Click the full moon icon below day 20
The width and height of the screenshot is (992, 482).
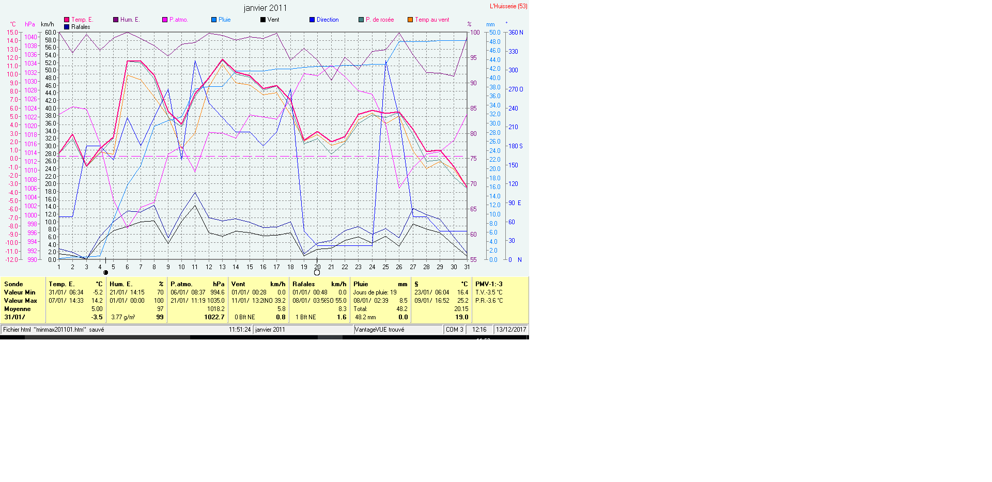pyautogui.click(x=317, y=273)
